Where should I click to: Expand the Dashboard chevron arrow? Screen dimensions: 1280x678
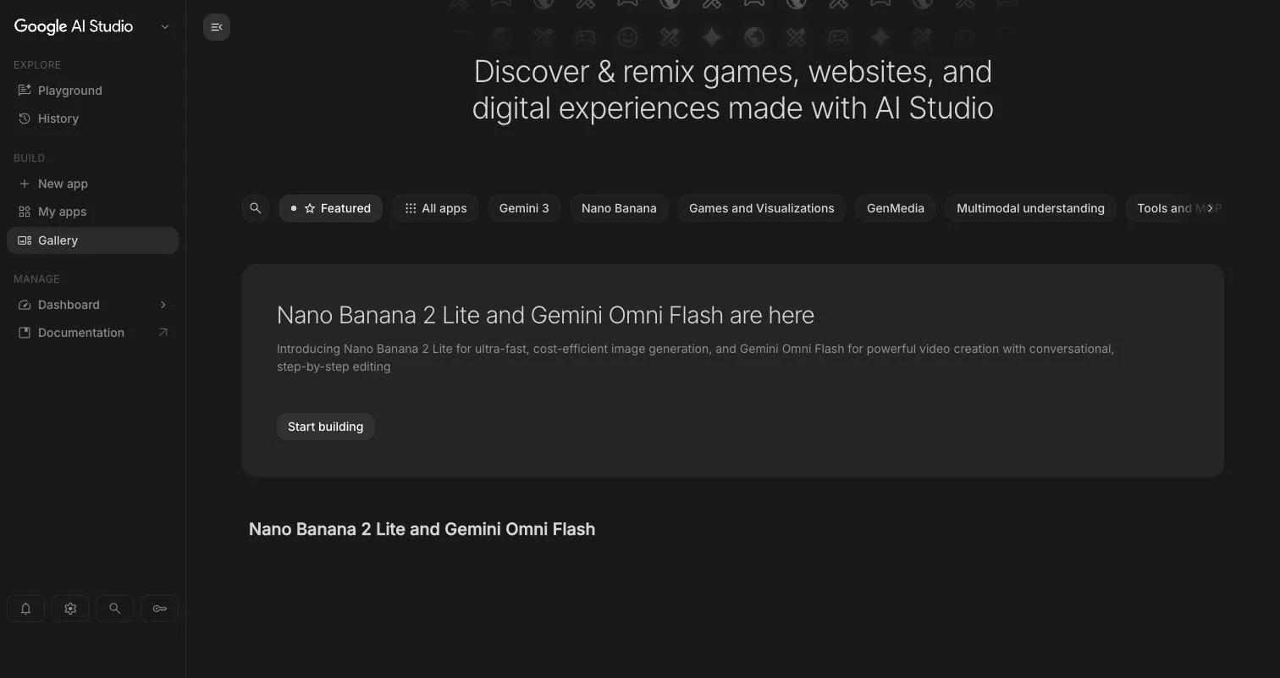click(163, 305)
